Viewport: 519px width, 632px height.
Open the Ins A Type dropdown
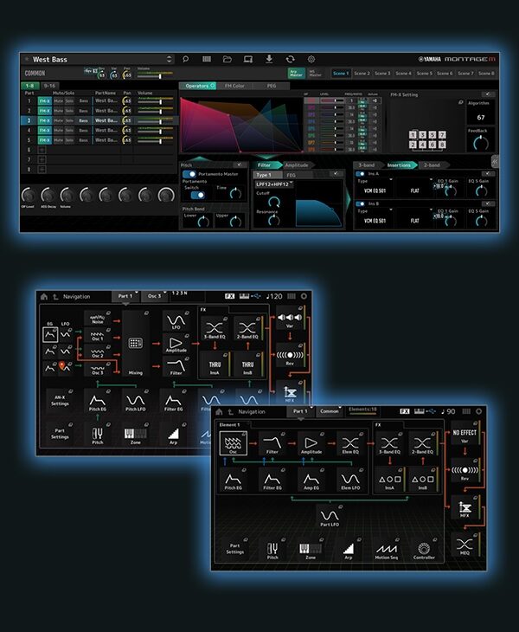pos(375,188)
